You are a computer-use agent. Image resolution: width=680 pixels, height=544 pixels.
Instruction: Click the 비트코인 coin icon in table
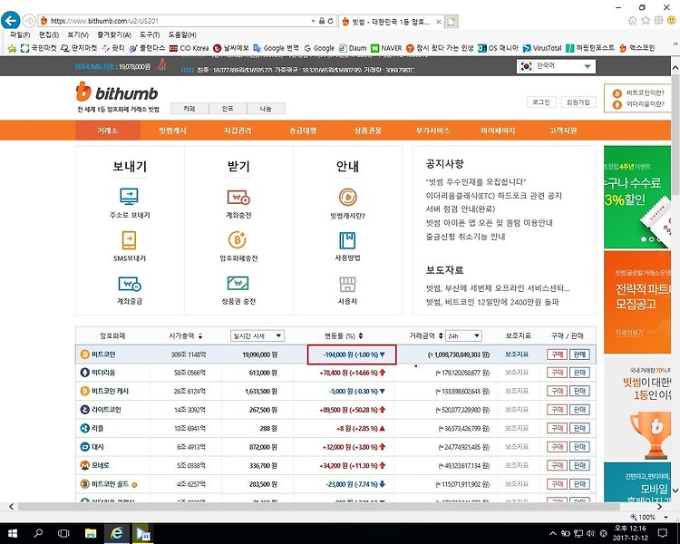(x=84, y=355)
